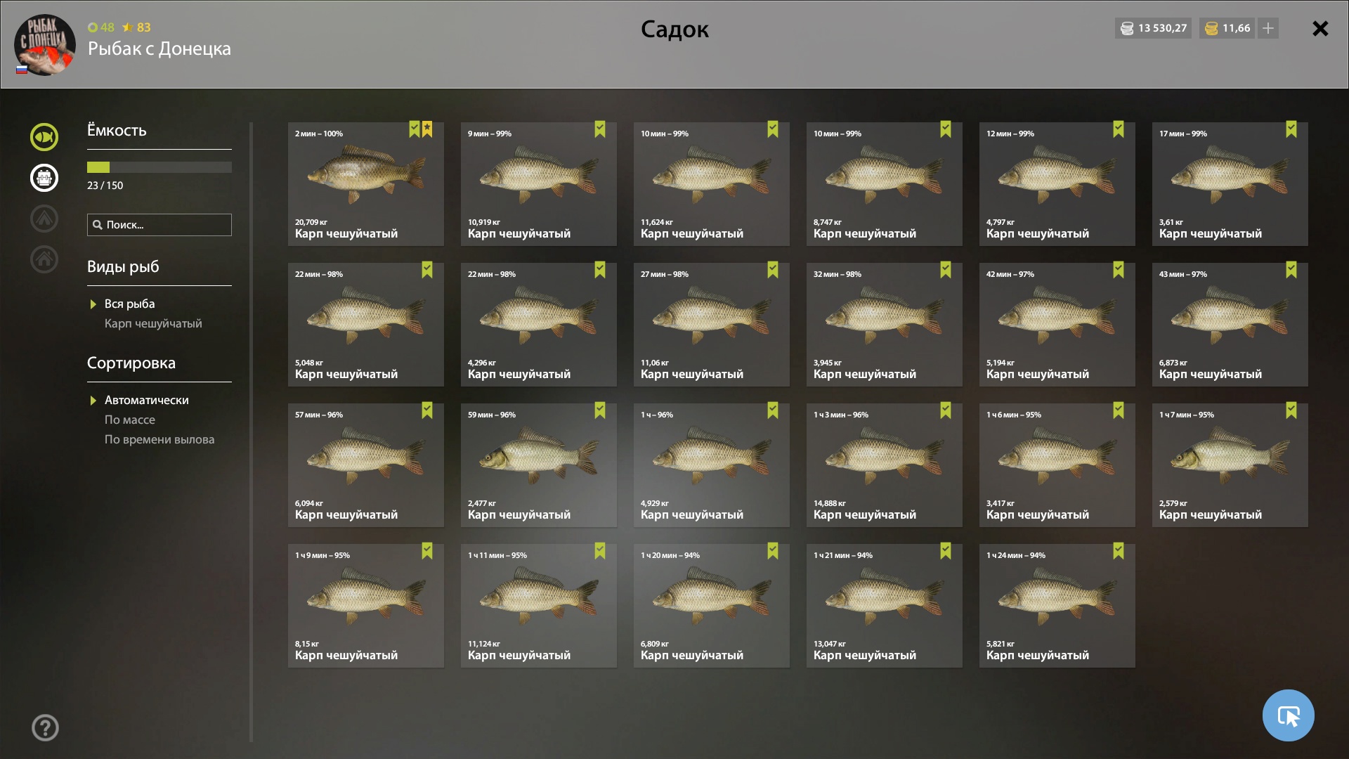Open the fish keepnet icon in sidebar
This screenshot has width=1349, height=759.
click(44, 136)
